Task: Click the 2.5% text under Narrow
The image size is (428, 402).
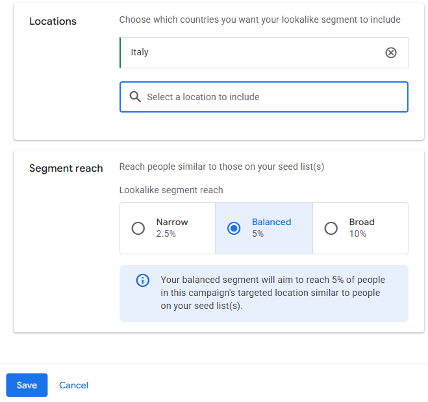Action: point(166,234)
